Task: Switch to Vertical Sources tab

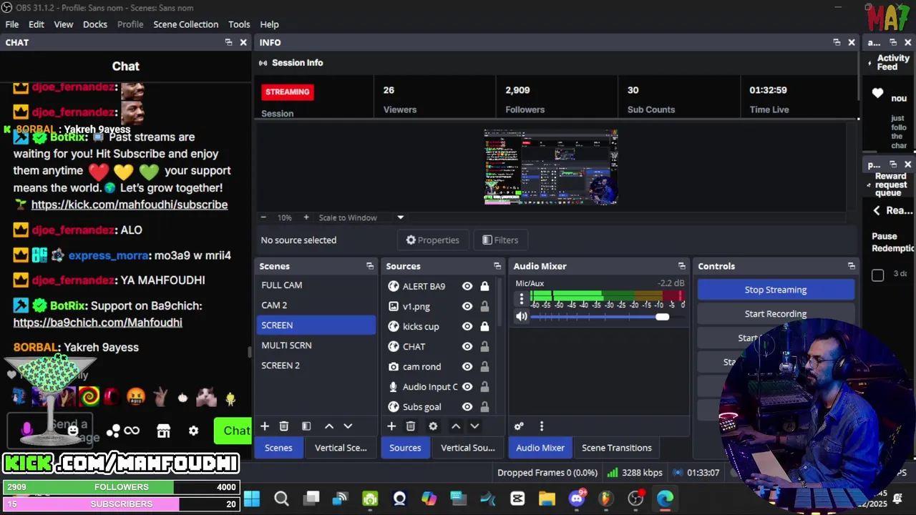Action: pyautogui.click(x=468, y=448)
